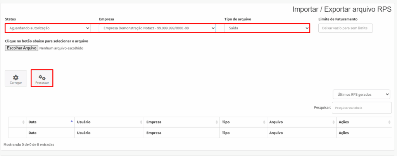Click the 'Arquivo' table header label
The image size is (397, 156).
coord(276,122)
